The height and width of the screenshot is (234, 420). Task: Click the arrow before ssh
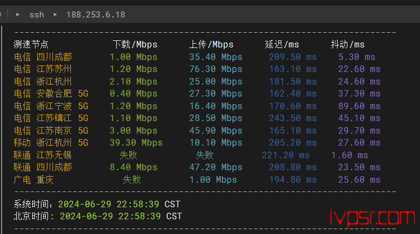[x=17, y=15]
